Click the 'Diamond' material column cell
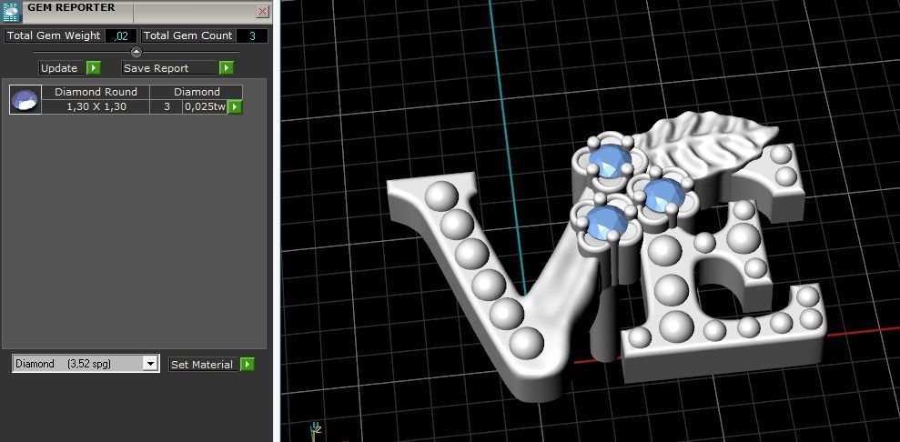 [197, 92]
